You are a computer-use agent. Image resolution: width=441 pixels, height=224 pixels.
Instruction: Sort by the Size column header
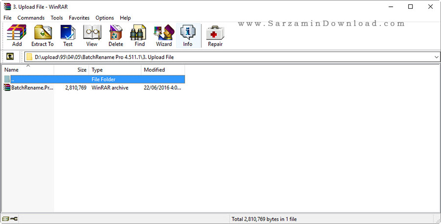point(72,70)
